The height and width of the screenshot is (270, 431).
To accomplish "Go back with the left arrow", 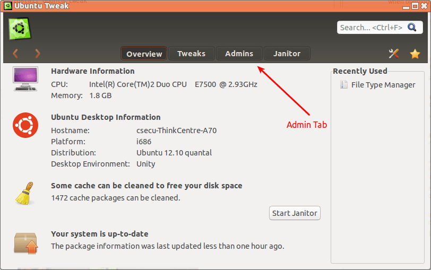I will tap(15, 53).
